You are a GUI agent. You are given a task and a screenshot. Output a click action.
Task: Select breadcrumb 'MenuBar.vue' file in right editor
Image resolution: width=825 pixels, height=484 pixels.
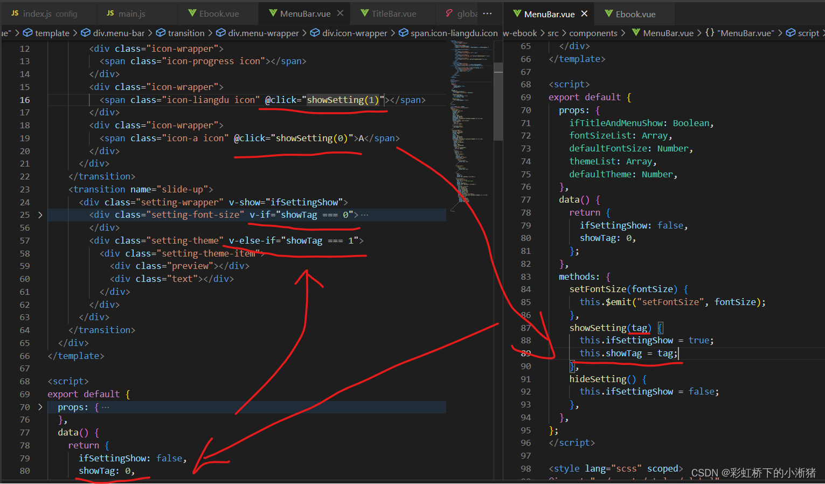663,33
